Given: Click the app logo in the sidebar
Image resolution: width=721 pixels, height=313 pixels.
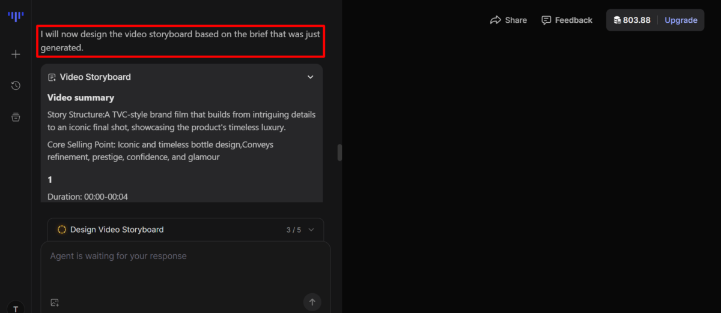Looking at the screenshot, I should (16, 16).
